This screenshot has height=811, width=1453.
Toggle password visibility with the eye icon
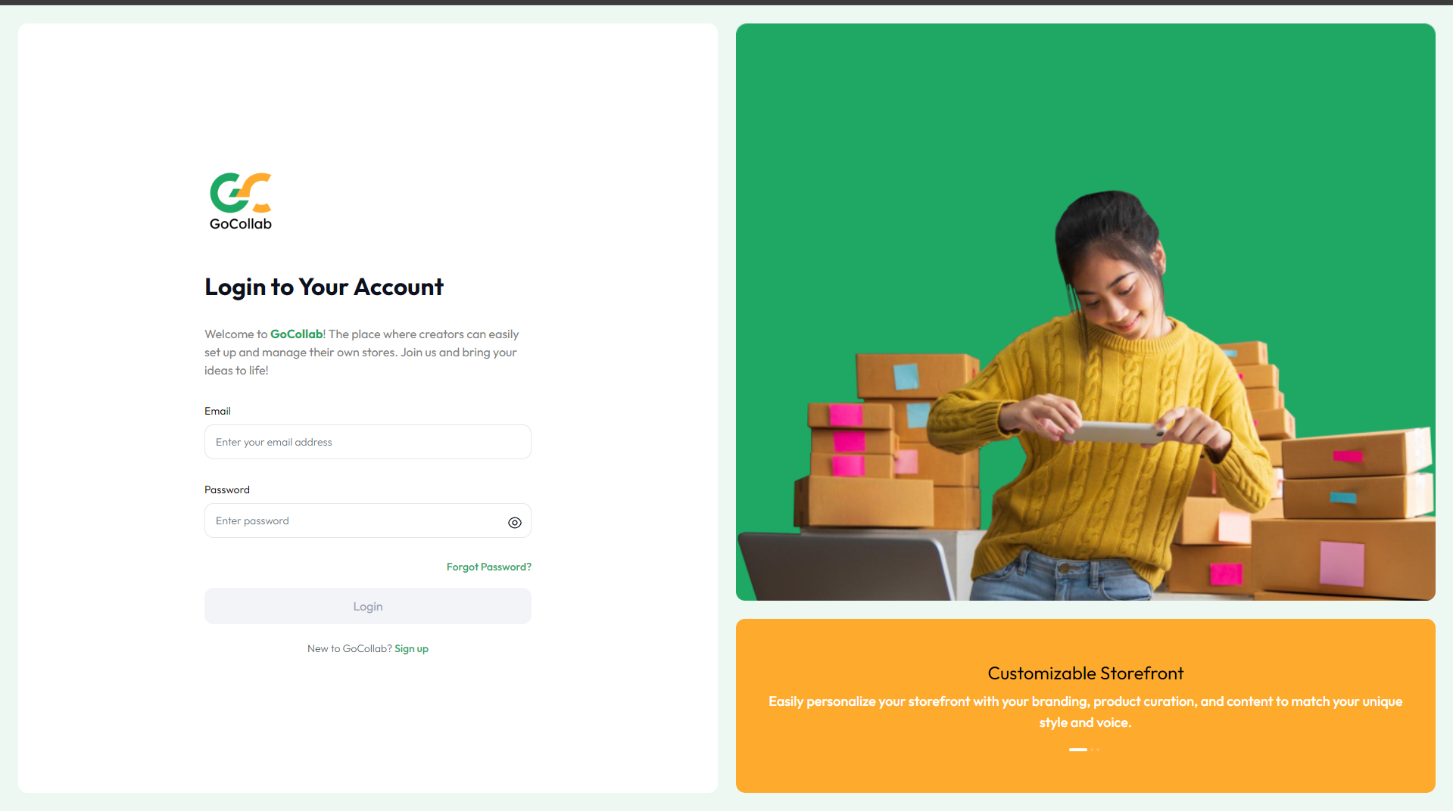pos(515,522)
